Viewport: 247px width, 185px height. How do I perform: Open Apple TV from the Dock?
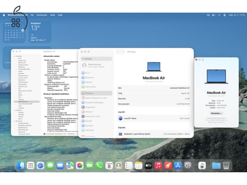tap(148, 165)
